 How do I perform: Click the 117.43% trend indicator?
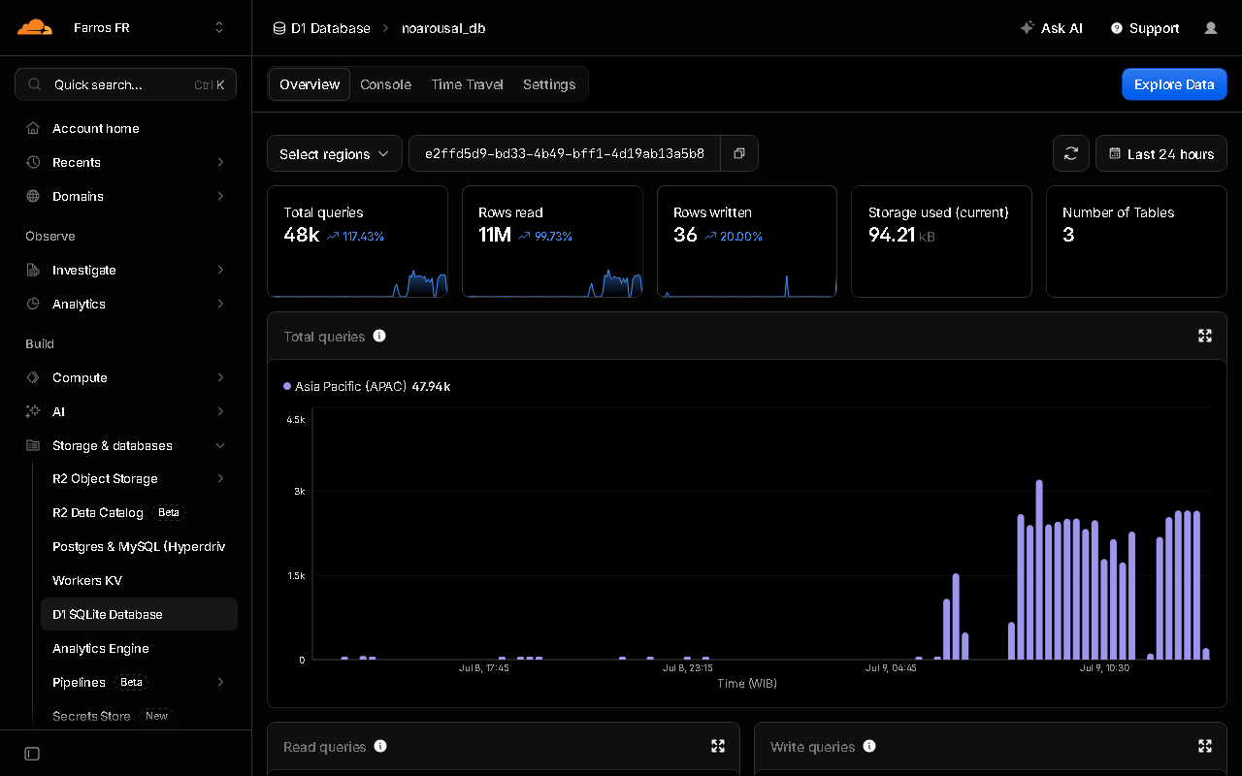click(x=356, y=236)
